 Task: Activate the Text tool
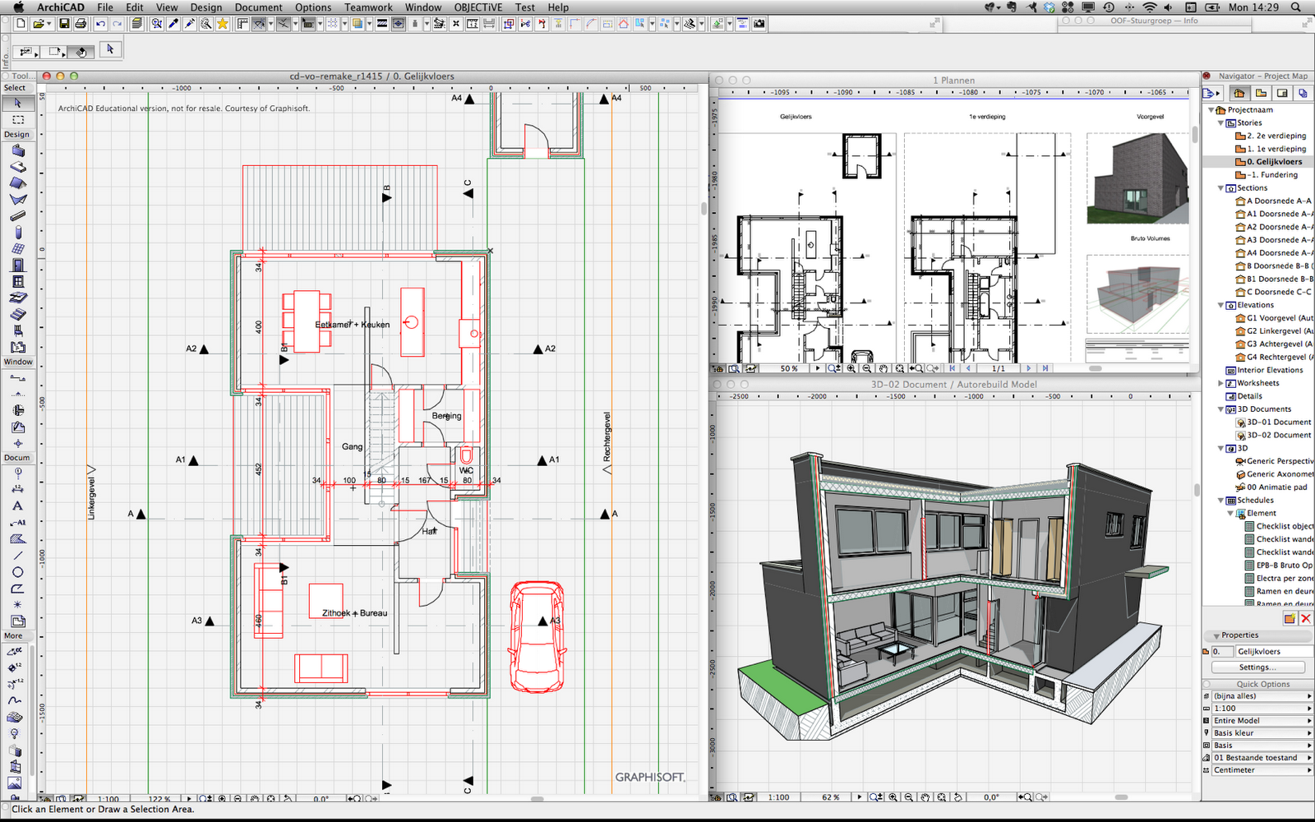click(x=17, y=505)
